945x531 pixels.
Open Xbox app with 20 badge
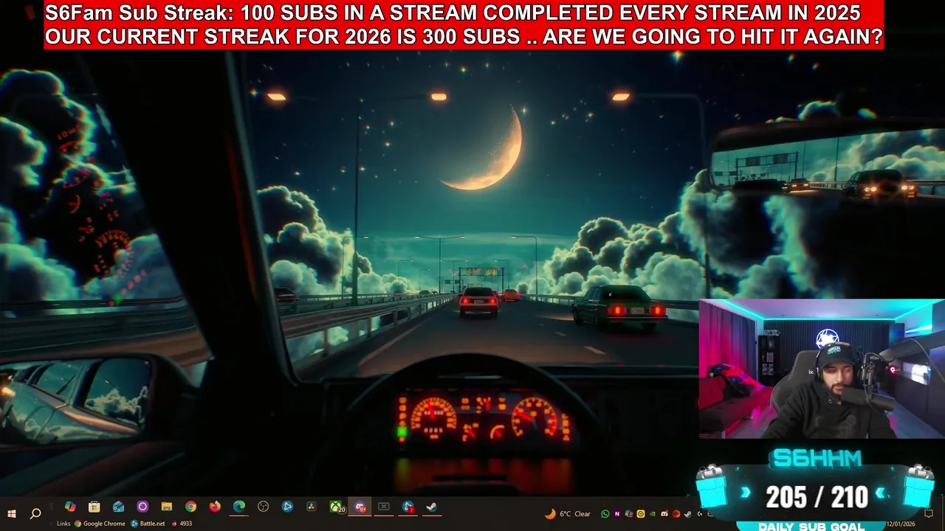[337, 507]
